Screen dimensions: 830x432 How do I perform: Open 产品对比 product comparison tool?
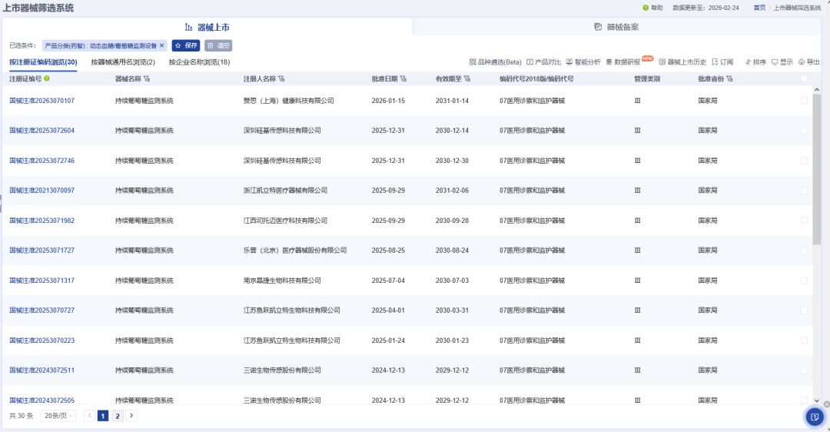pos(543,62)
